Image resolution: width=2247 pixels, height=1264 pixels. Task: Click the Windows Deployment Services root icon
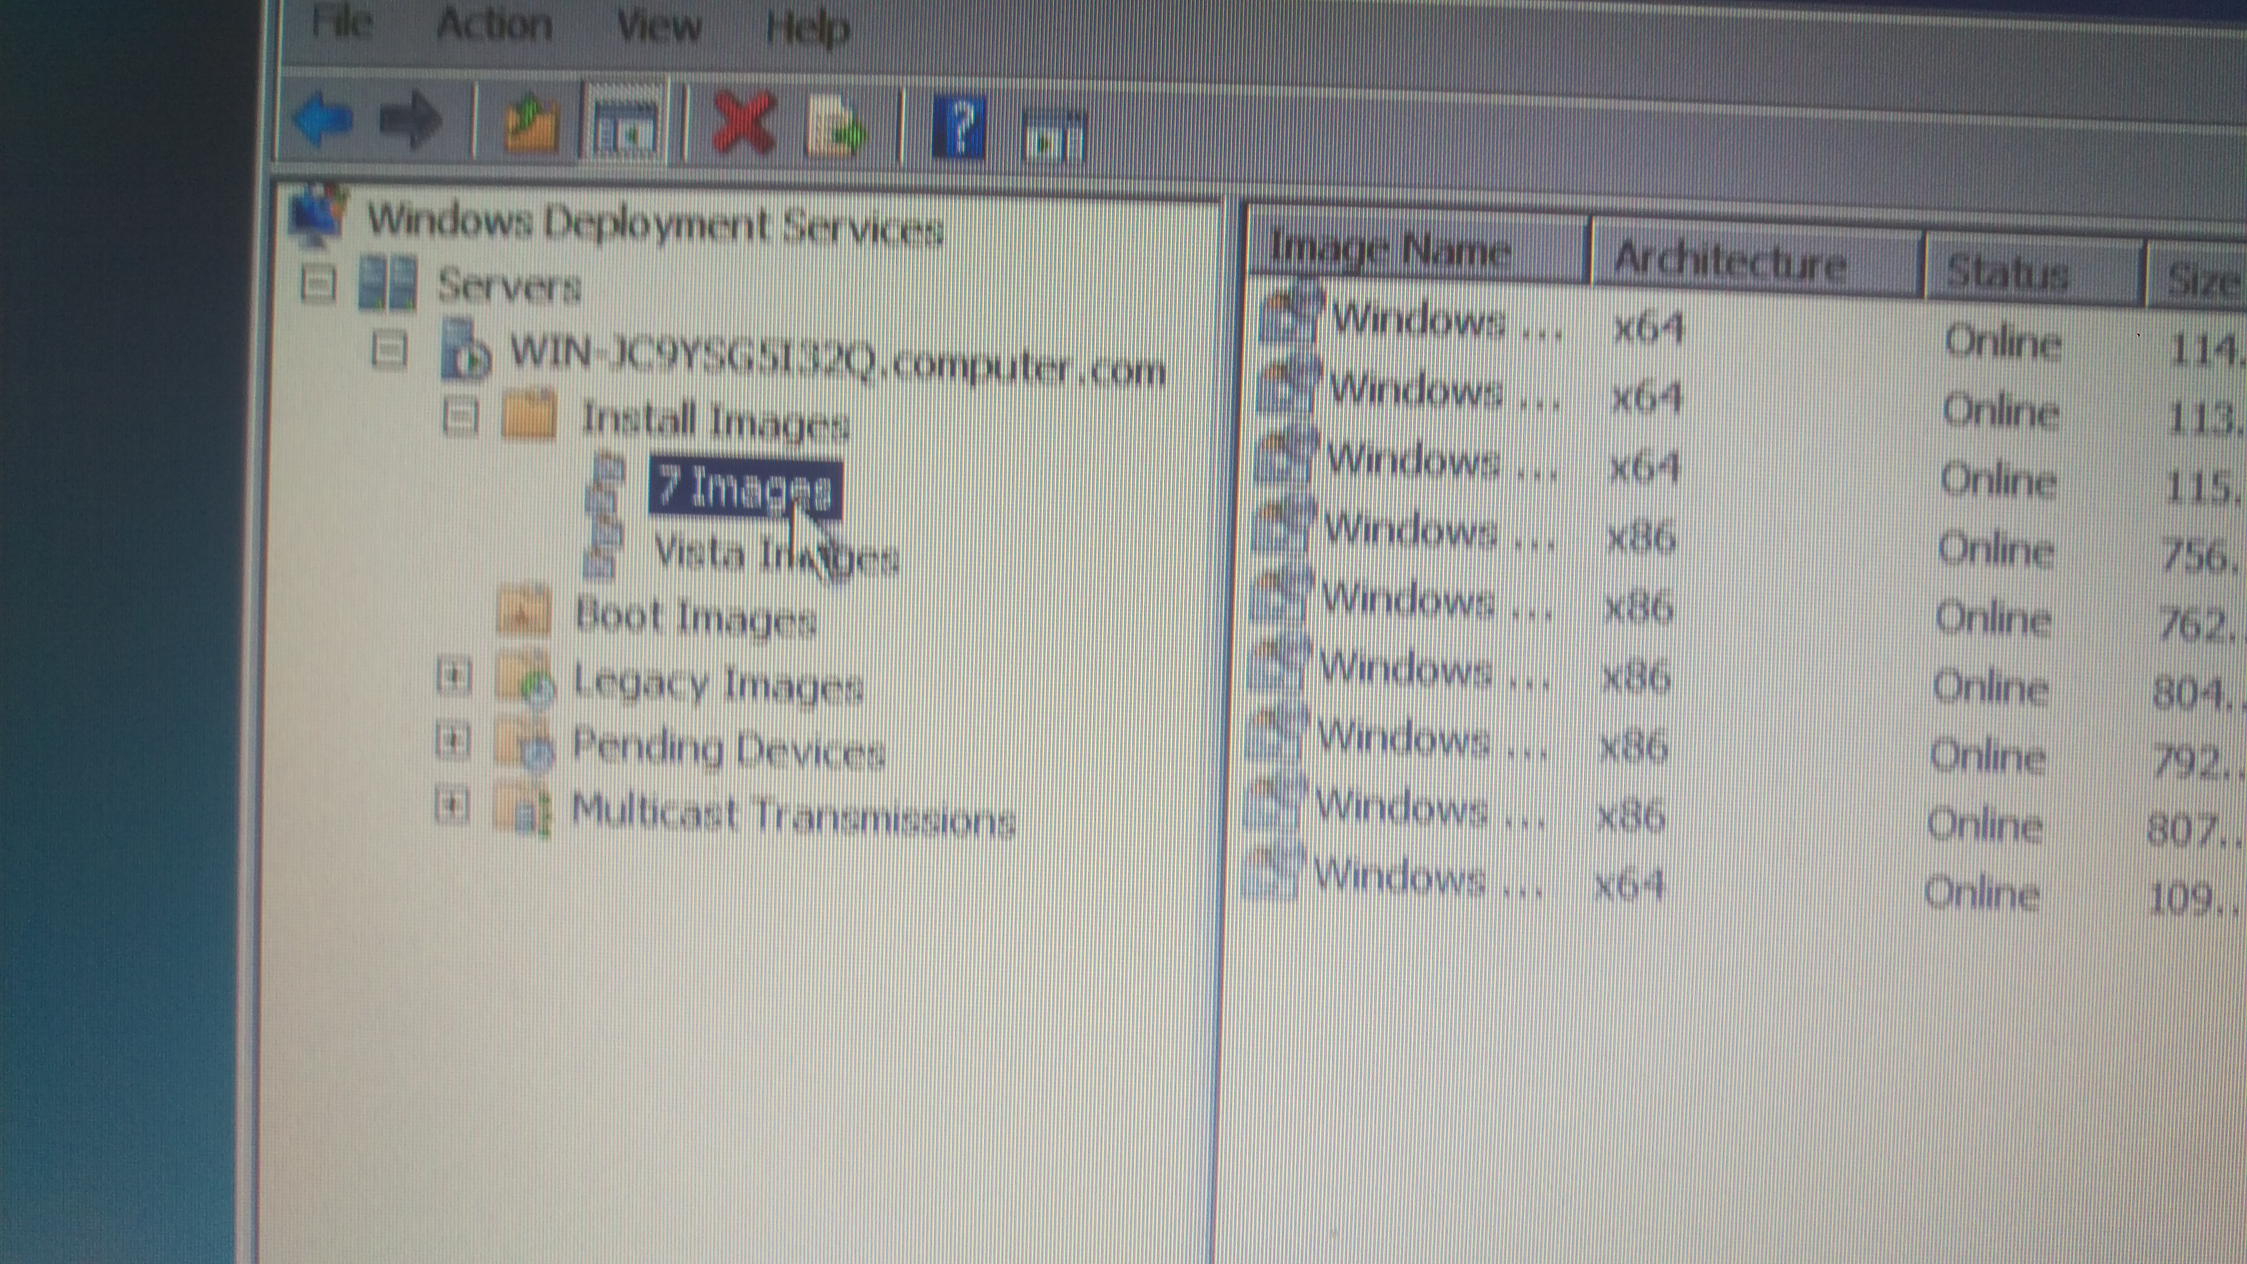[318, 214]
